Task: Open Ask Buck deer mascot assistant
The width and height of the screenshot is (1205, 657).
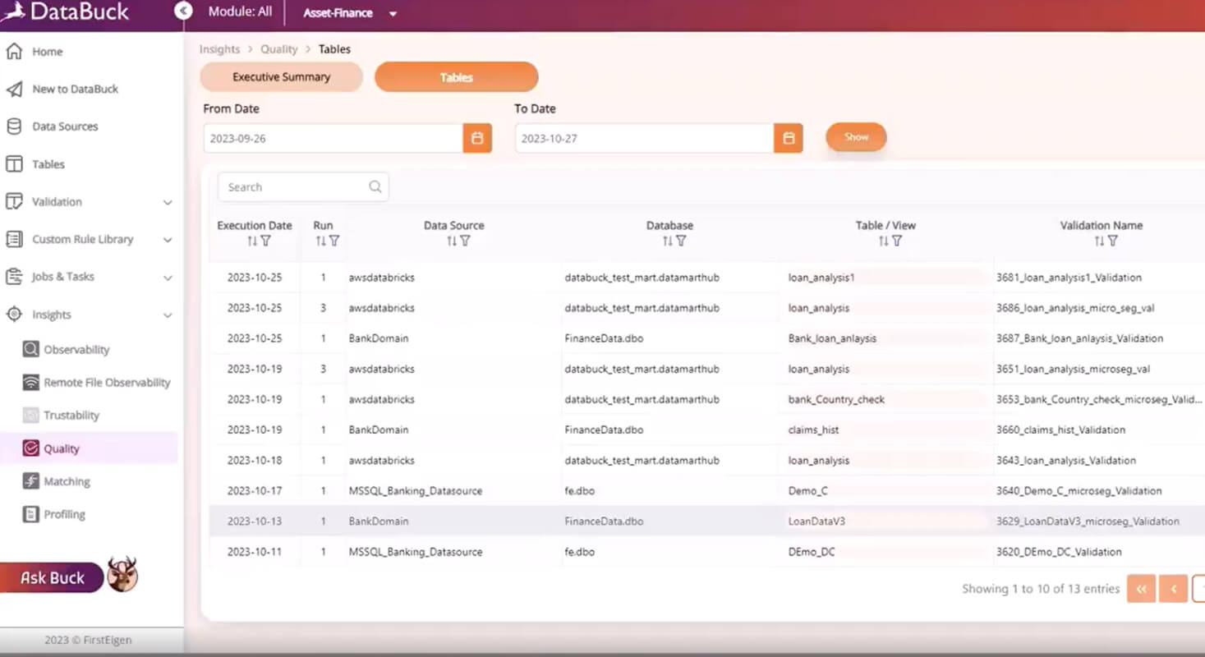Action: point(122,574)
